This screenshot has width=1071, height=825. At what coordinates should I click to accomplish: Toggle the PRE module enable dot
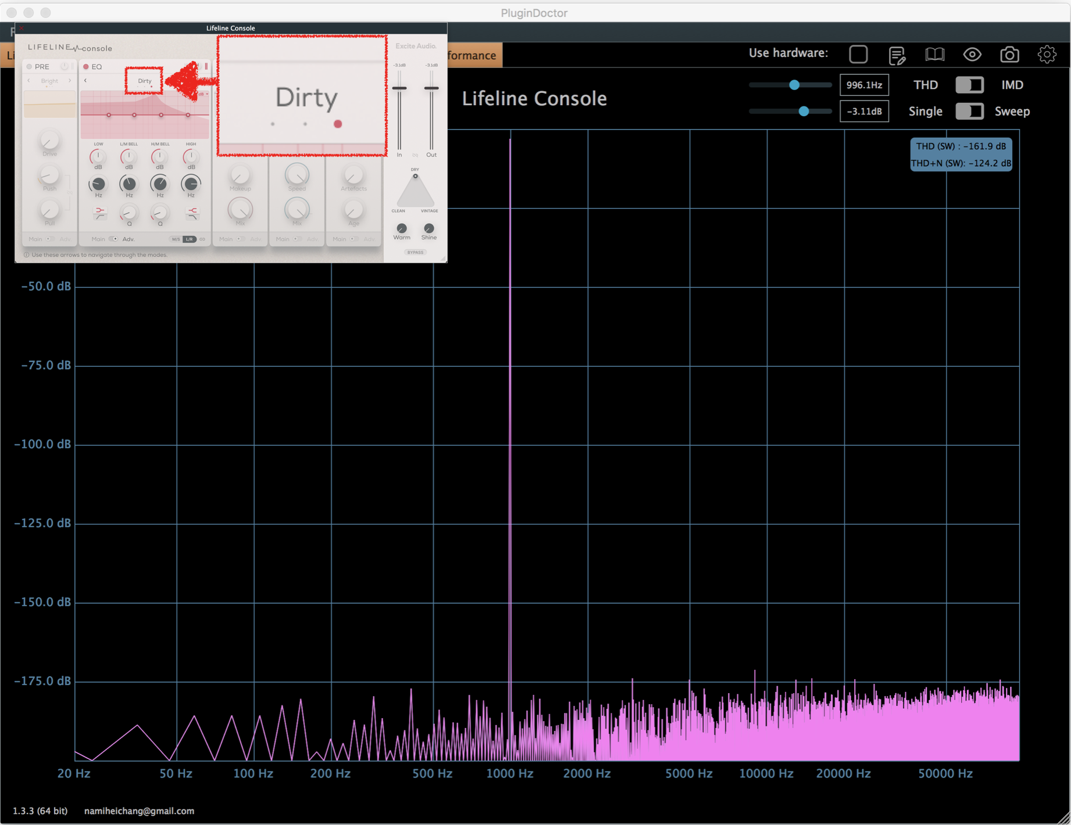coord(29,66)
